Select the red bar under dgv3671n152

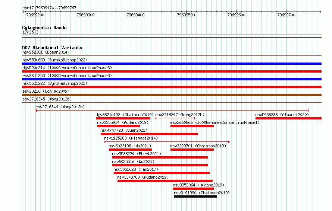(123, 118)
